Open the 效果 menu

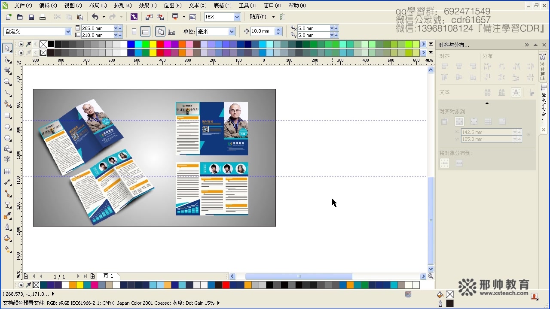(147, 6)
